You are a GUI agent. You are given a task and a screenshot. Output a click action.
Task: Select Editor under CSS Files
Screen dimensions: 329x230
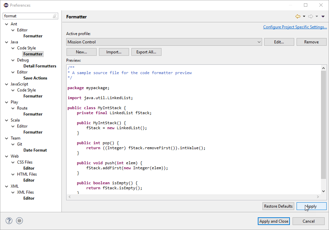[29, 168]
